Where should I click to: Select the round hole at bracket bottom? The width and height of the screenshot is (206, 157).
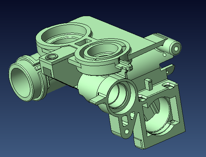point(127,131)
